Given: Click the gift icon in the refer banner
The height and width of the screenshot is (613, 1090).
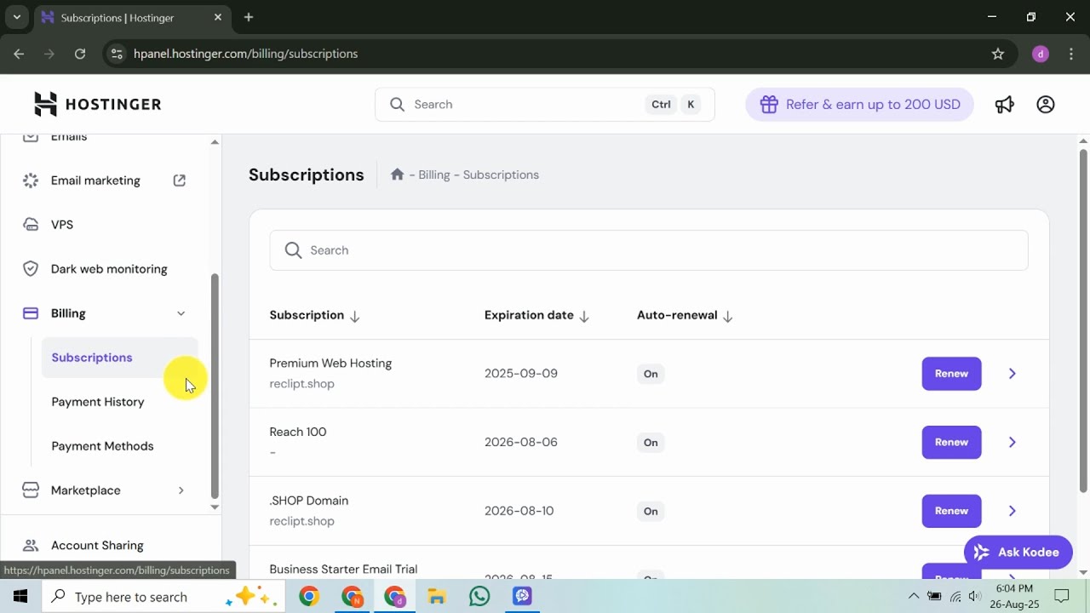Looking at the screenshot, I should coord(769,104).
